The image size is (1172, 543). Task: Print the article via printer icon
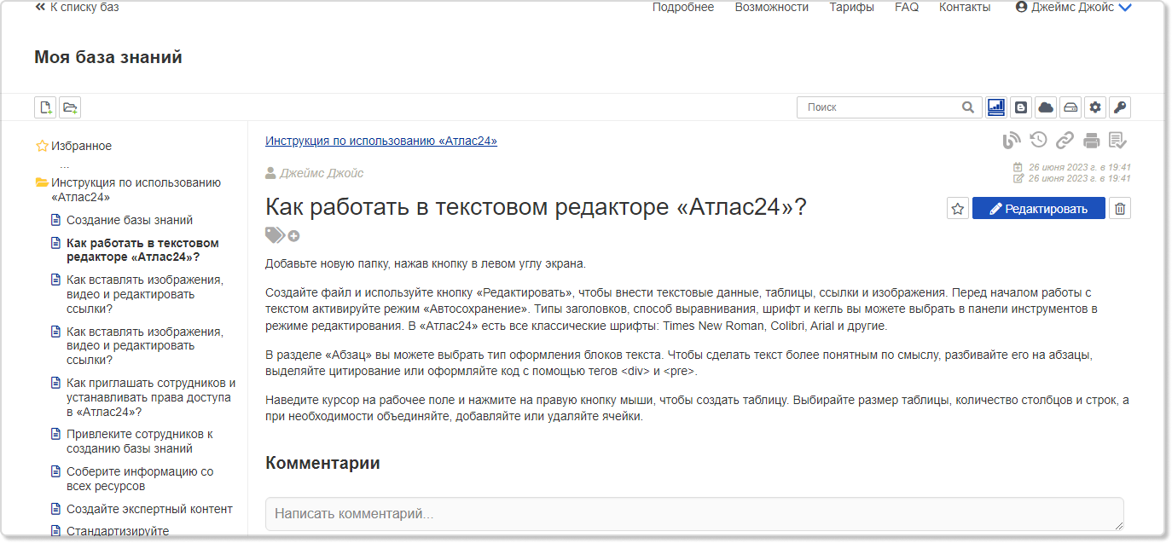click(1091, 141)
